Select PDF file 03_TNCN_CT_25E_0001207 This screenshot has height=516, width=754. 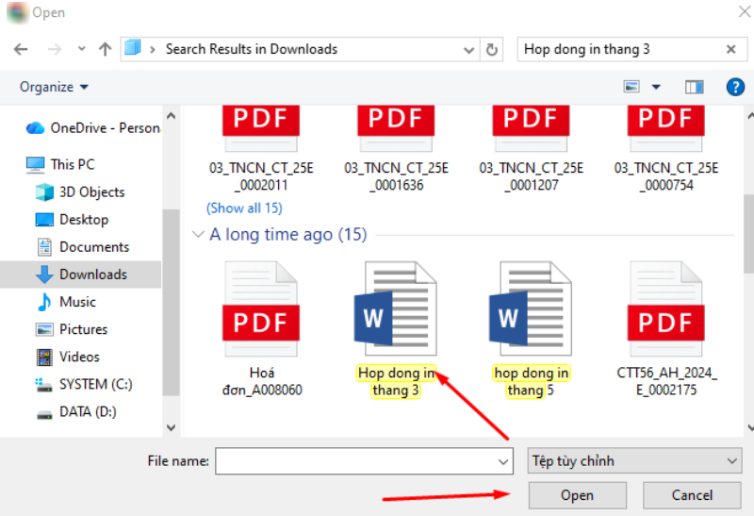pos(532,149)
